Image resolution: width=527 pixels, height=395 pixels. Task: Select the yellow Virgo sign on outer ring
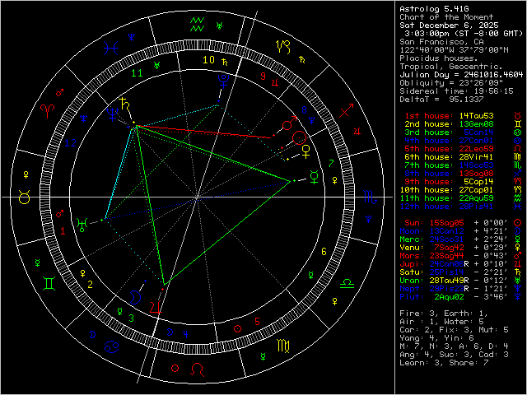tap(283, 346)
